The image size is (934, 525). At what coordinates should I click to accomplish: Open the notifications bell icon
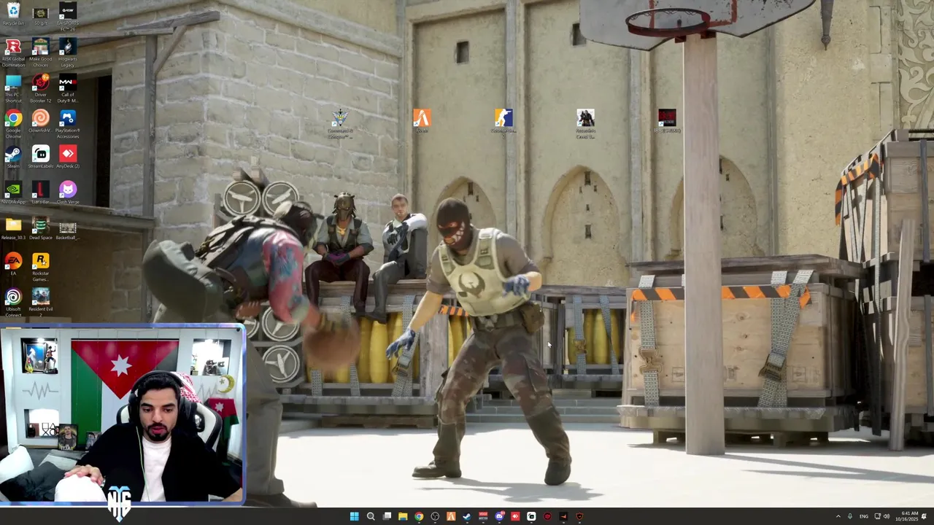coord(925,516)
